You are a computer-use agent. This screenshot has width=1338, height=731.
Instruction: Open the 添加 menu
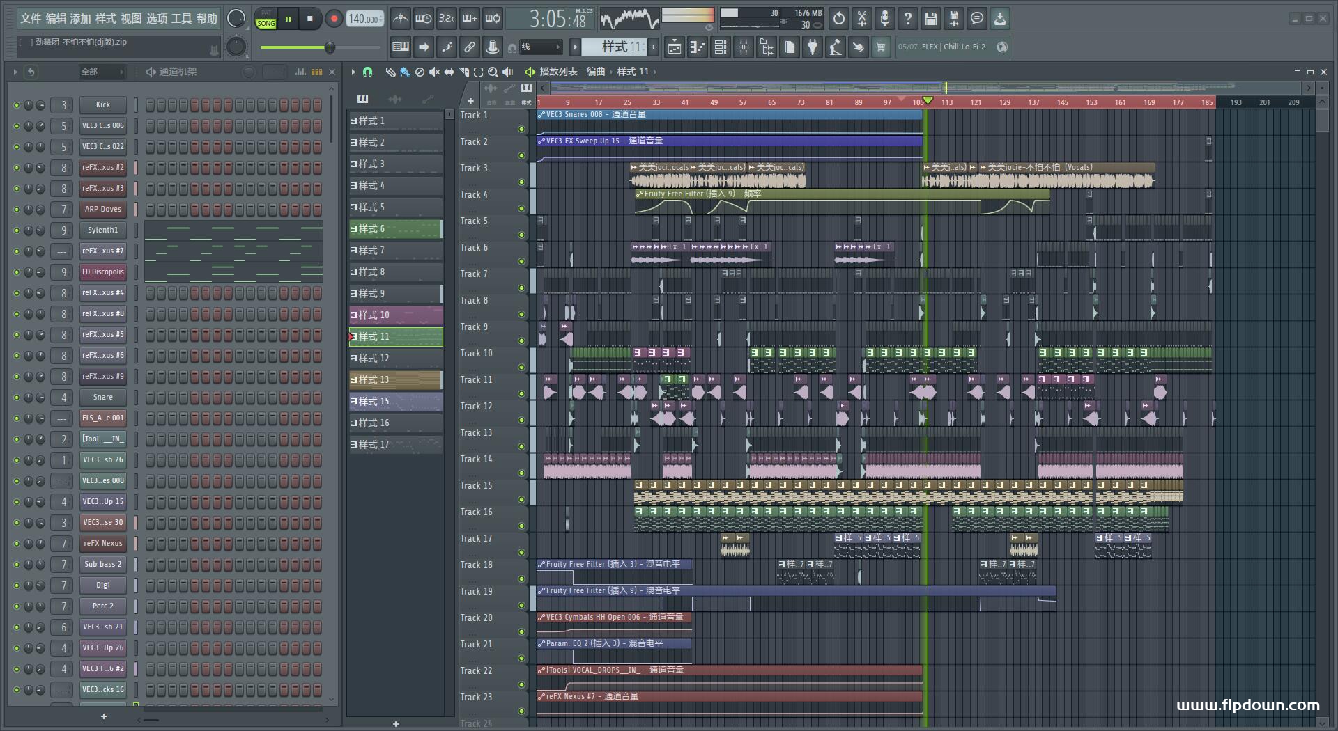81,19
